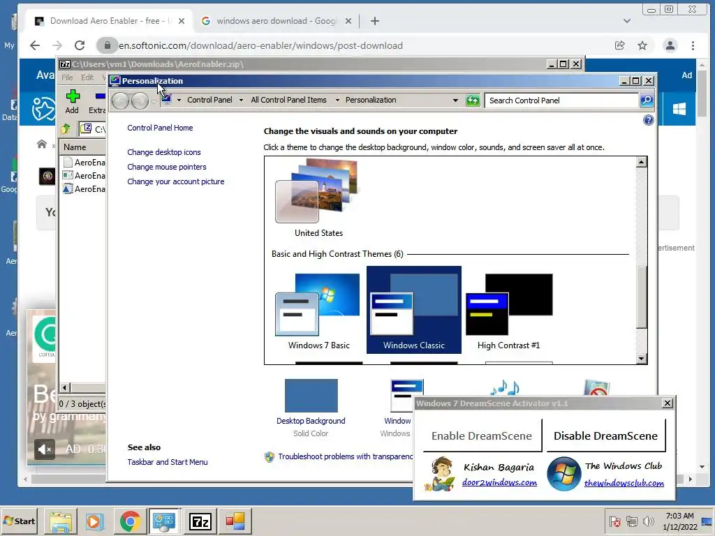
Task: Expand dropdown arrow before Control Panel breadcrumb
Action: pos(179,100)
